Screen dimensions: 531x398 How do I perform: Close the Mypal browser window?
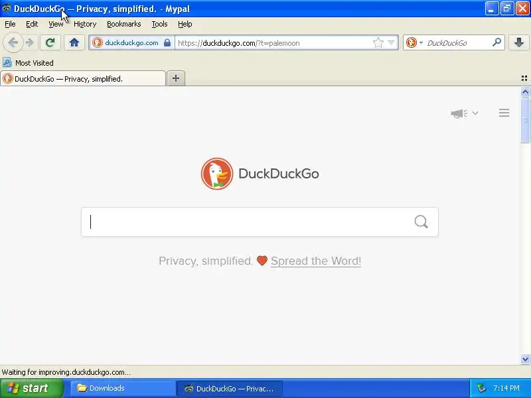pyautogui.click(x=522, y=9)
